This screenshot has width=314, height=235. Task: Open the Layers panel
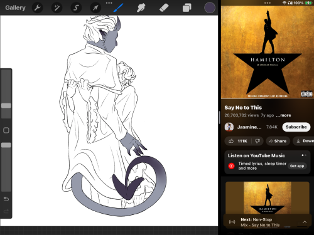tap(187, 8)
